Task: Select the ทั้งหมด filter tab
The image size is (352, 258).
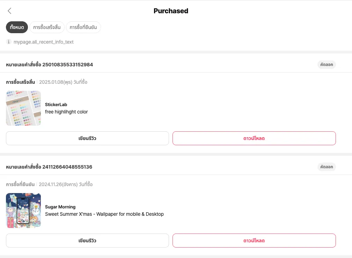Action: coord(17,27)
